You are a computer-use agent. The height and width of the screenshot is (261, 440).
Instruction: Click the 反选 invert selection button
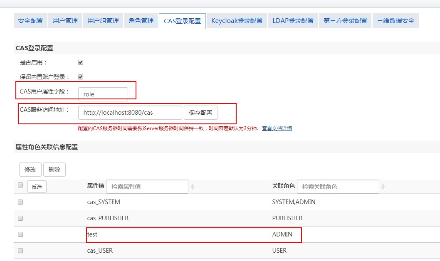click(x=37, y=187)
